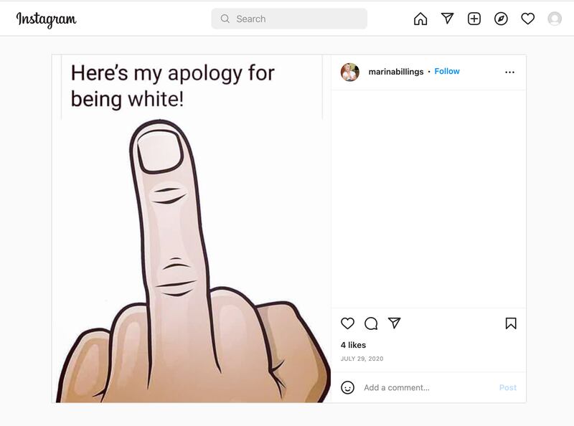Screen dimensions: 574x426
Task: Open your profile avatar in top bar
Action: tap(555, 19)
